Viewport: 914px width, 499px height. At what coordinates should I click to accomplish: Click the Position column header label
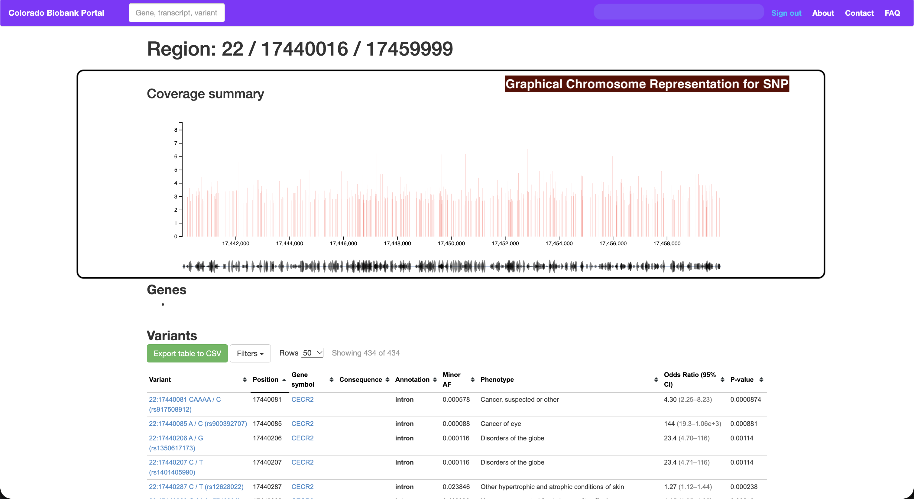click(x=265, y=379)
